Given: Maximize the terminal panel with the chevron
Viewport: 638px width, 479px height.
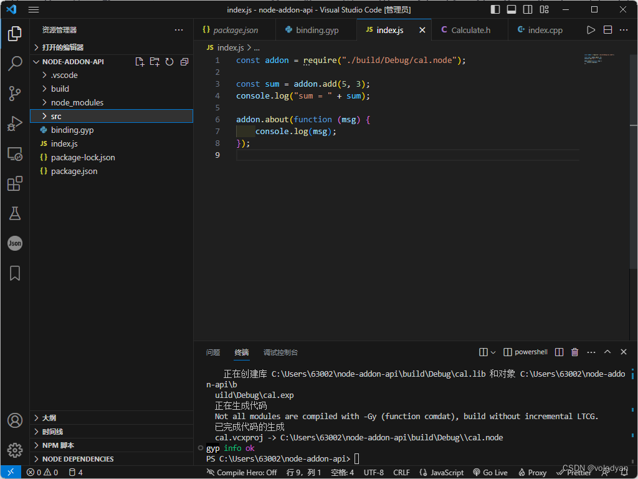Looking at the screenshot, I should pyautogui.click(x=607, y=352).
